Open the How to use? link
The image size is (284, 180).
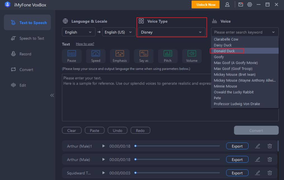(85, 44)
